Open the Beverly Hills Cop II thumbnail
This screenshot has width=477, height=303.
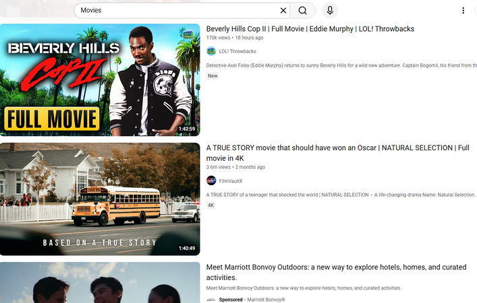[100, 80]
